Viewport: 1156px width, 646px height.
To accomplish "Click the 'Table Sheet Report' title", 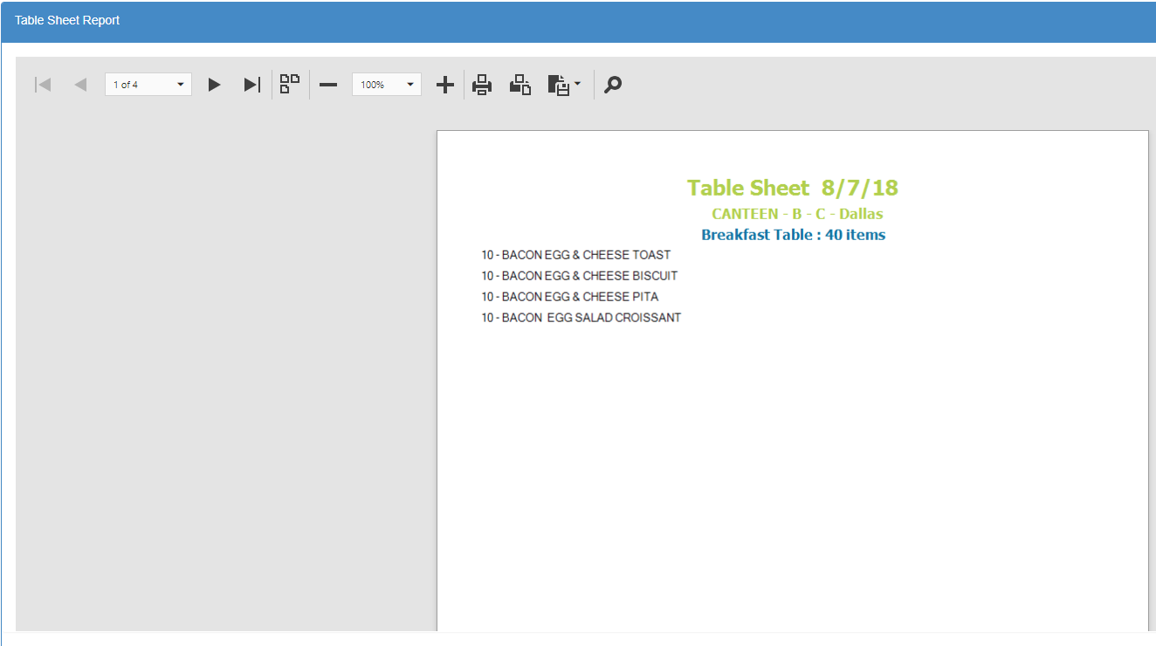I will [x=67, y=20].
